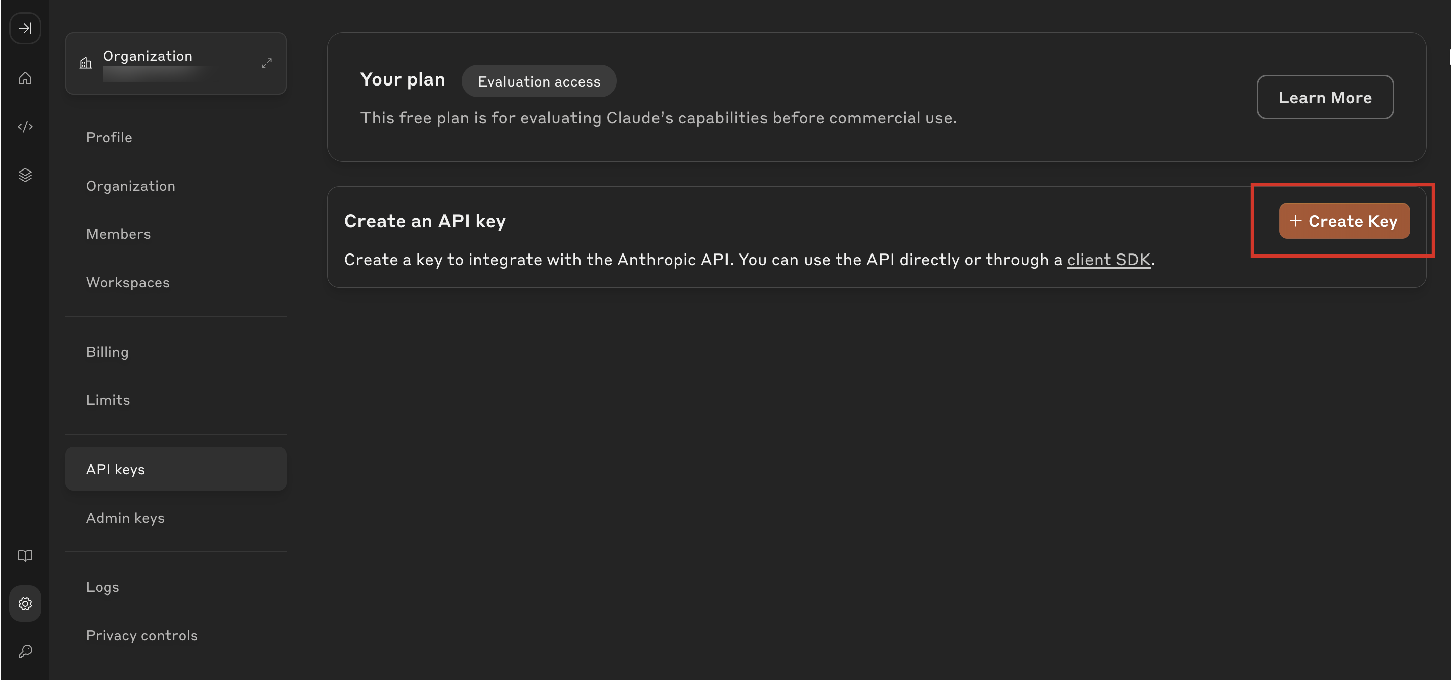This screenshot has width=1451, height=680.
Task: Go to Profile settings
Action: click(109, 138)
